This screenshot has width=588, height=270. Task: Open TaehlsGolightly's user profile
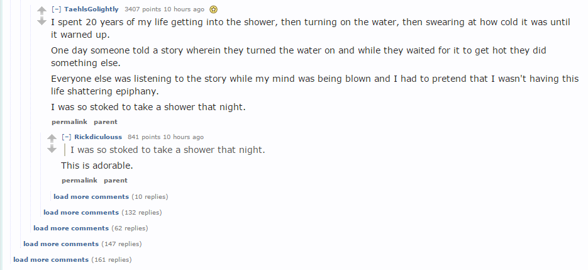(91, 9)
